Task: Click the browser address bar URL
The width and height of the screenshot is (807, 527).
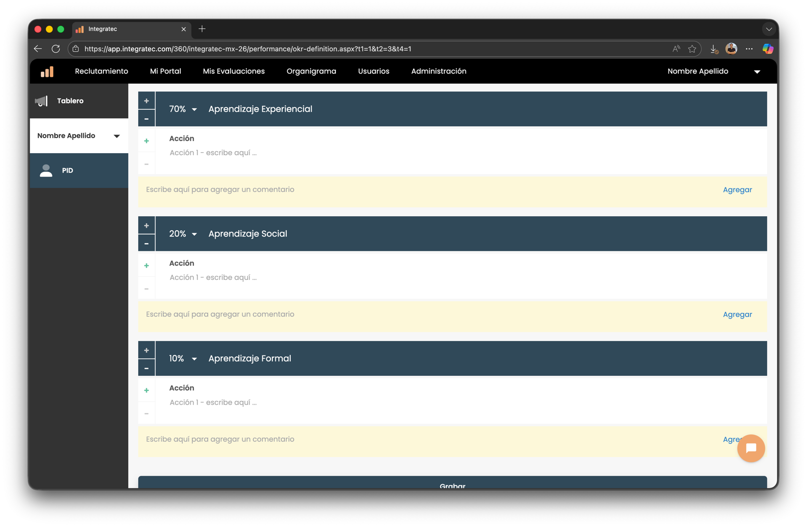Action: click(248, 49)
